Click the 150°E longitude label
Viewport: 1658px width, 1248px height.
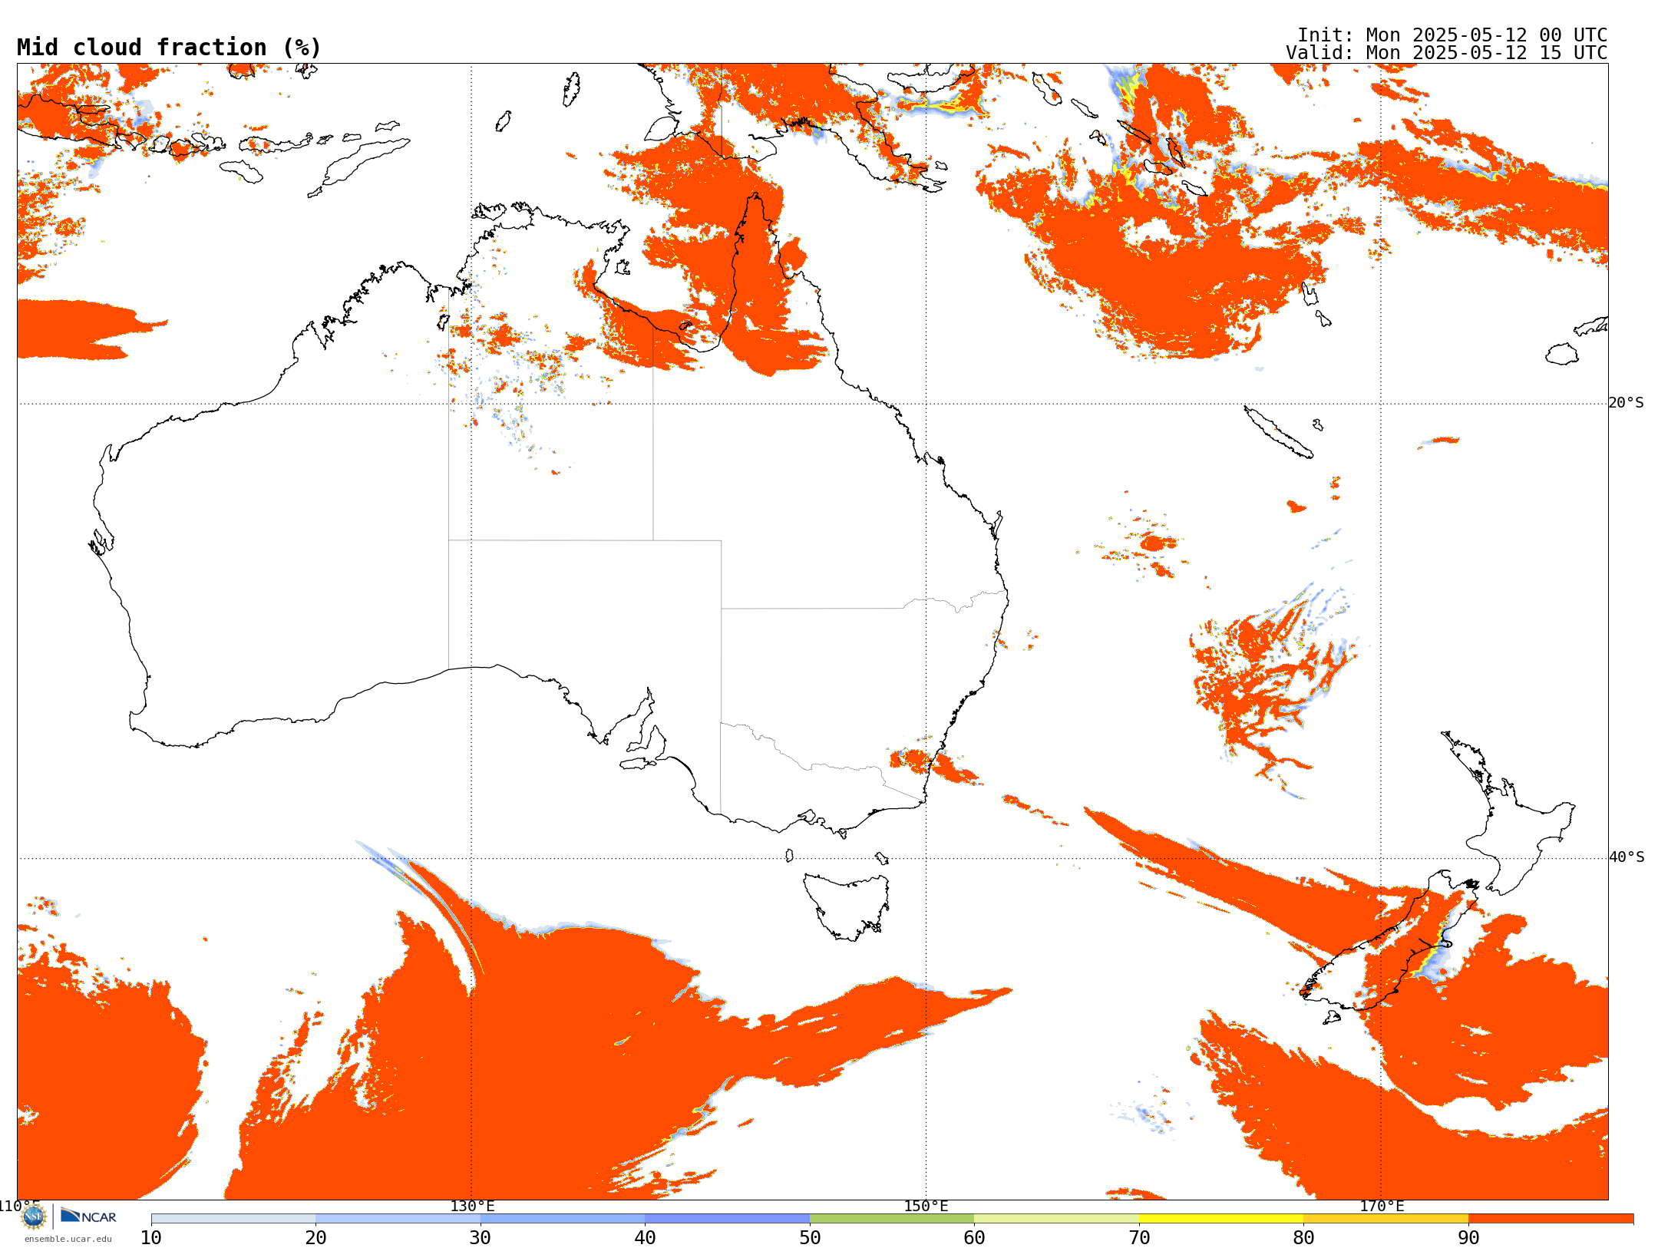[x=926, y=1206]
